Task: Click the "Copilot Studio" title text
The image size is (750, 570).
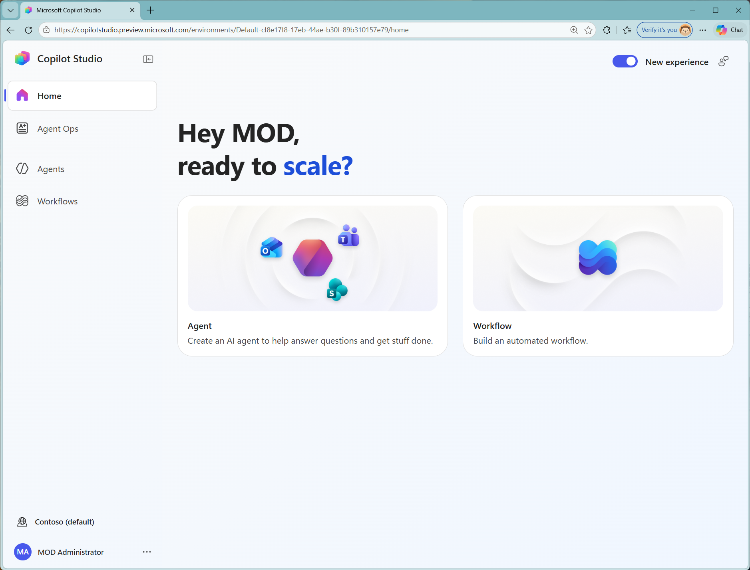Action: click(x=70, y=59)
